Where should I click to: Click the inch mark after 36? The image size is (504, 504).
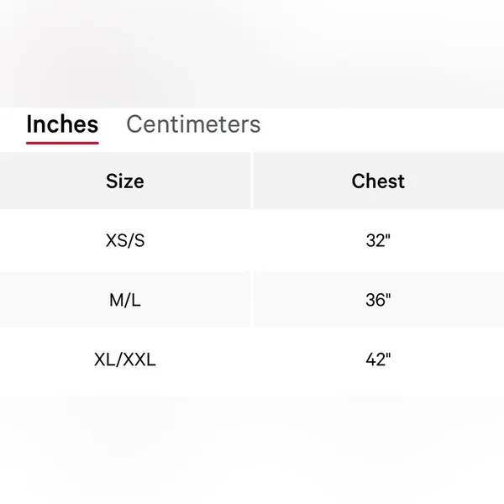[x=387, y=296]
